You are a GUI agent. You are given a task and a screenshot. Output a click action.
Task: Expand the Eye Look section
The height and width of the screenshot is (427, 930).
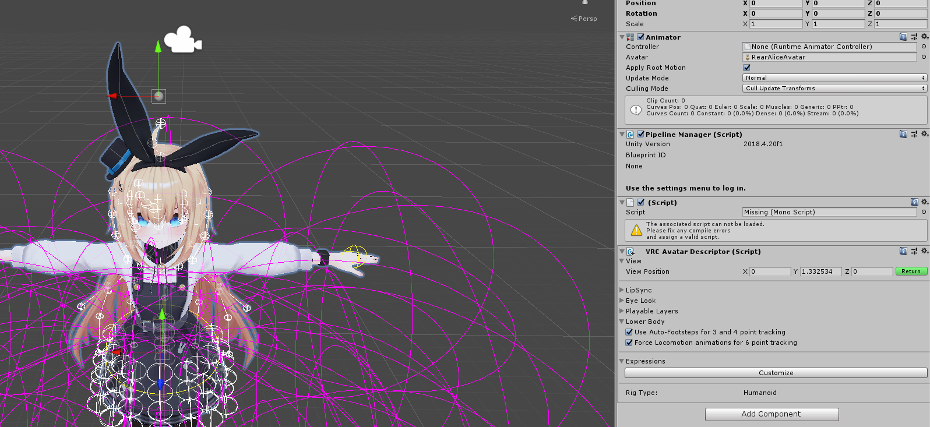pyautogui.click(x=622, y=300)
